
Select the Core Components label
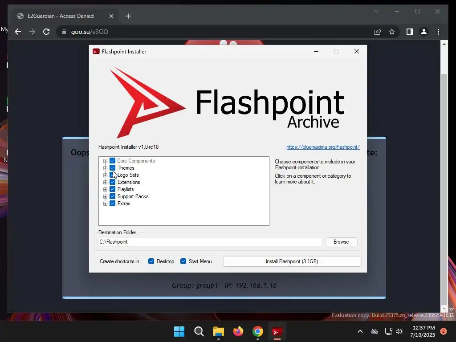tap(136, 161)
